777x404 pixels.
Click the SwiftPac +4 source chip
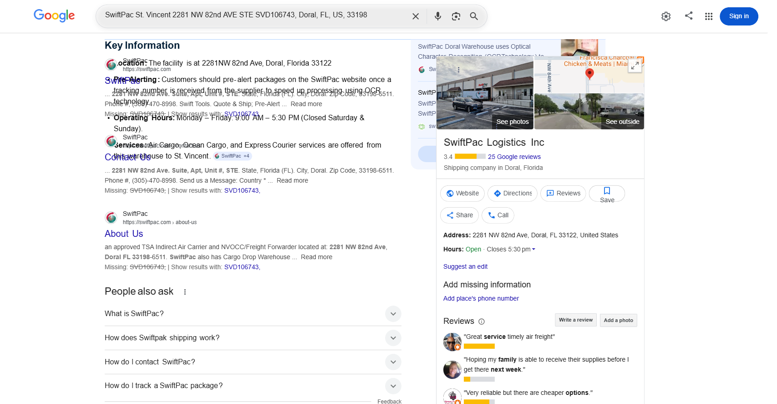pyautogui.click(x=233, y=156)
